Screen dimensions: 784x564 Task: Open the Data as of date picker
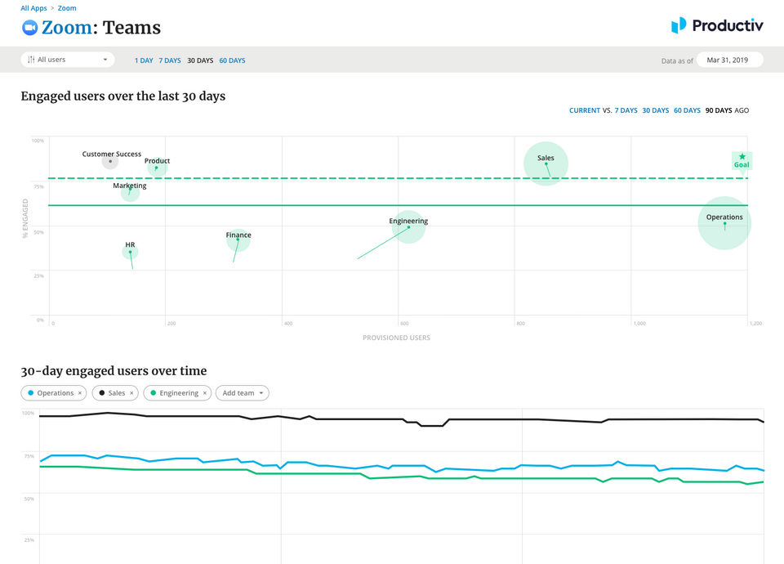point(728,60)
